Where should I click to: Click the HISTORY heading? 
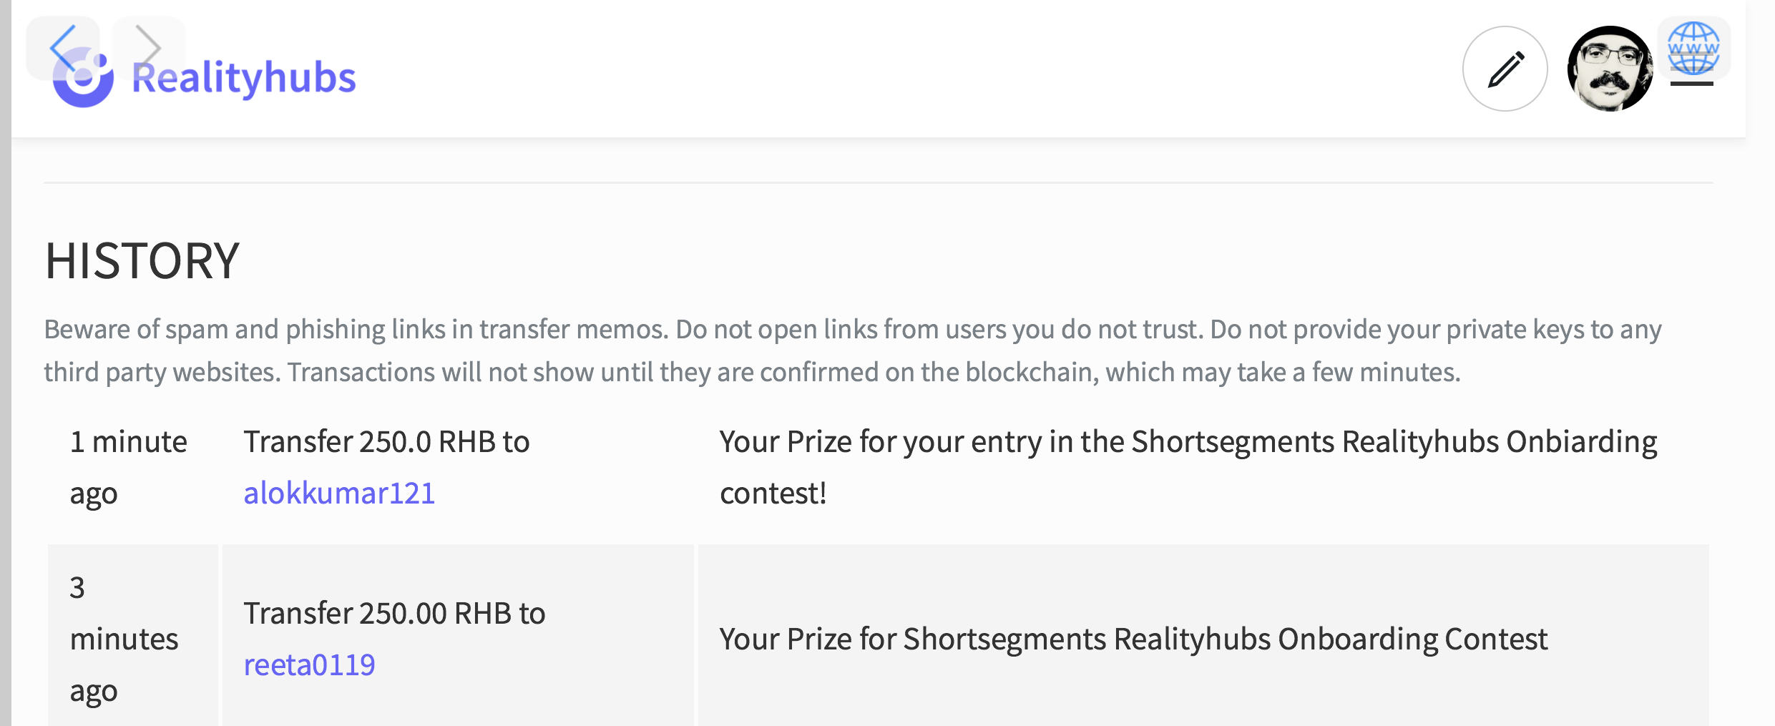click(x=142, y=260)
